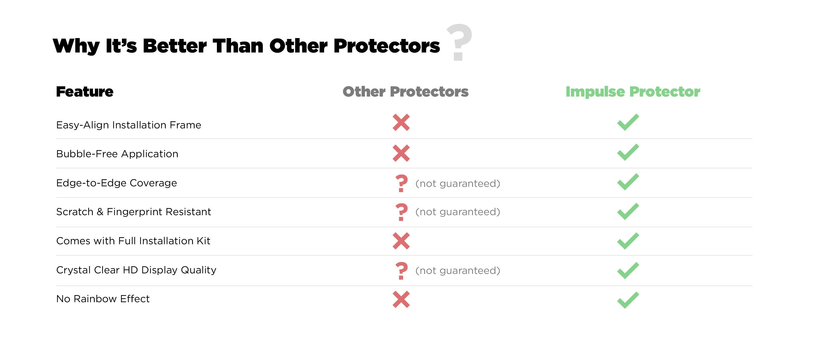This screenshot has width=830, height=340.
Task: Select the Impulse Protector column heading
Action: pos(633,92)
